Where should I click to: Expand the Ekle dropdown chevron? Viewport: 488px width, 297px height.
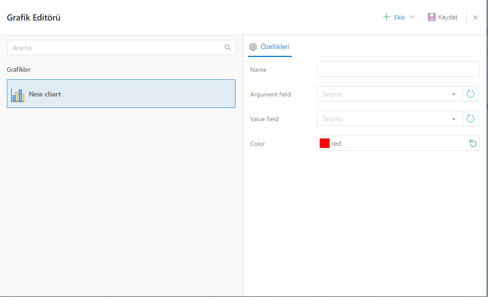tap(412, 17)
